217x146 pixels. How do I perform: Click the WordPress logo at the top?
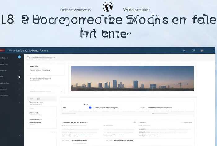click(x=108, y=7)
